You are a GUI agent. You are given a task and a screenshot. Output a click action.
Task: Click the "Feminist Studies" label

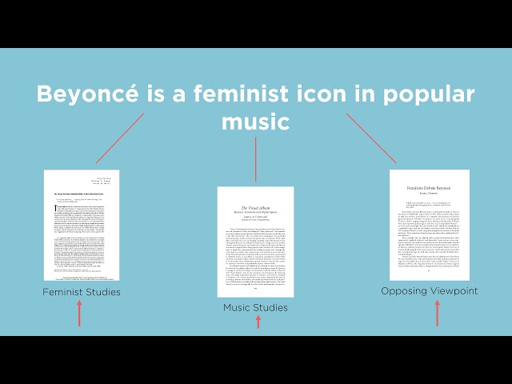[82, 292]
